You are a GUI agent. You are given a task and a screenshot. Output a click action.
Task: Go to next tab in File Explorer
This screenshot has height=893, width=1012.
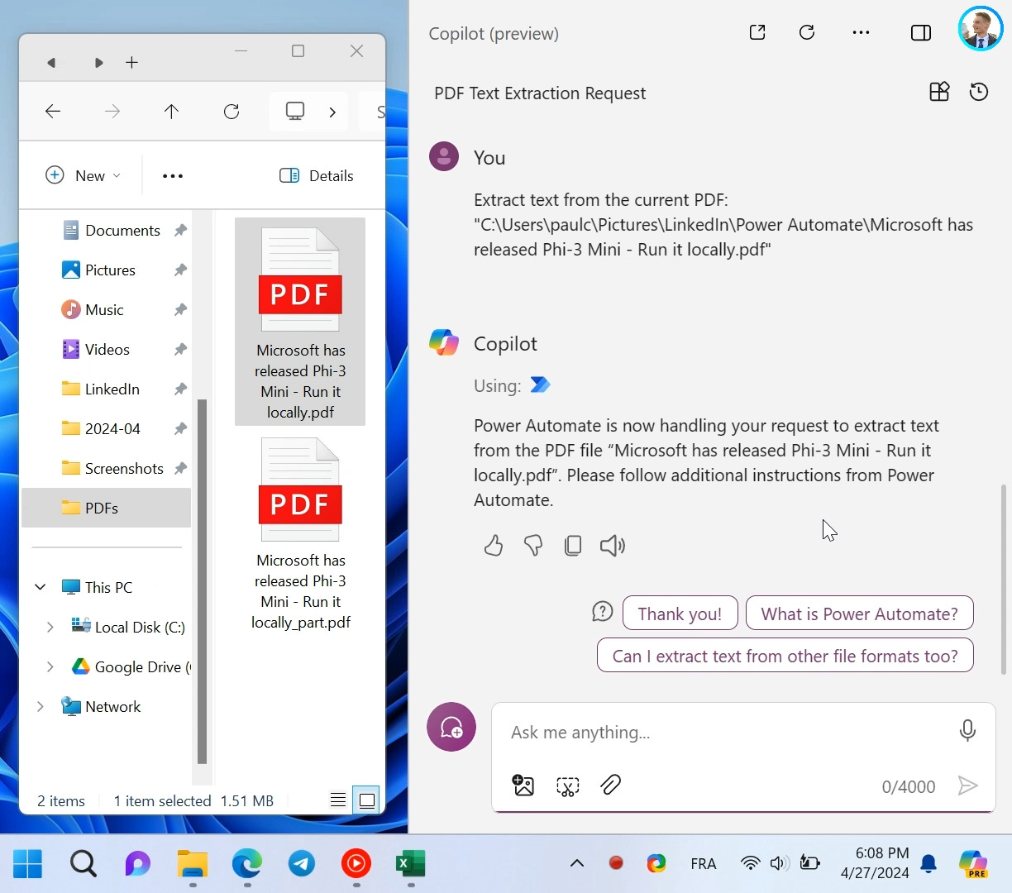[98, 63]
